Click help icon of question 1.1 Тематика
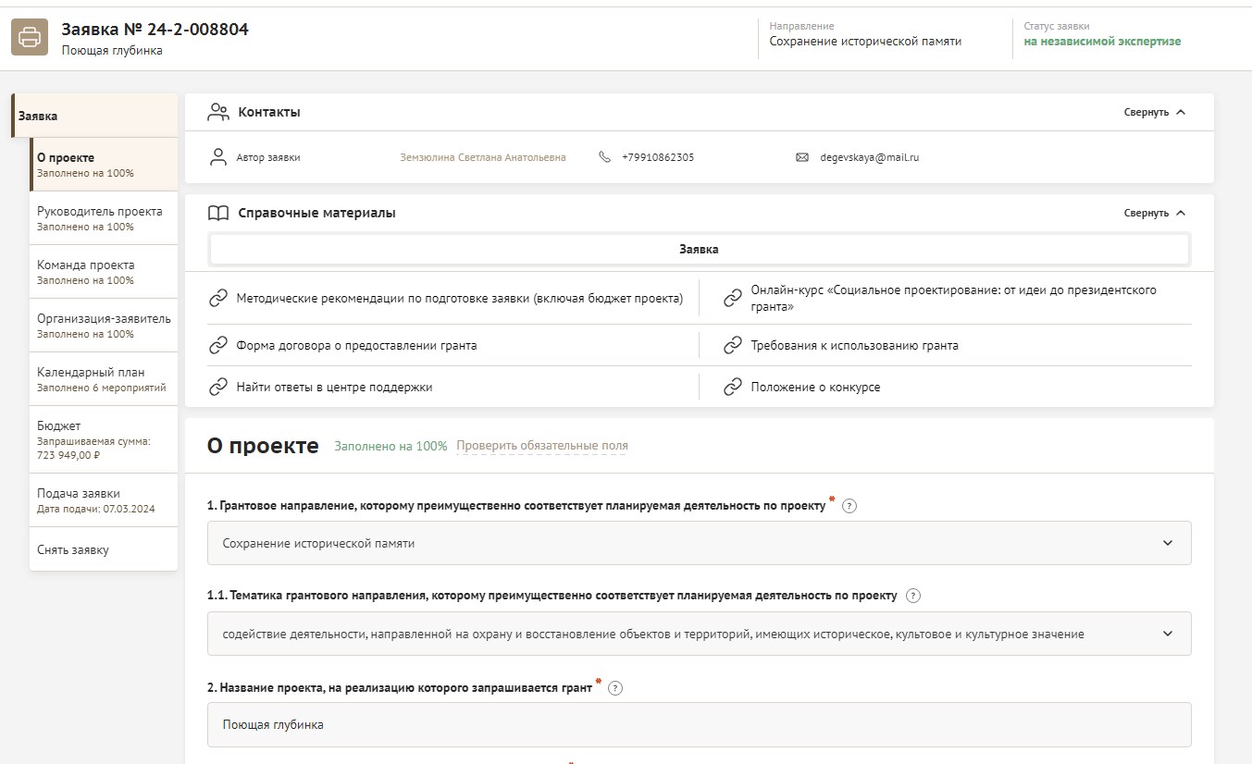1252x764 pixels. [x=913, y=596]
